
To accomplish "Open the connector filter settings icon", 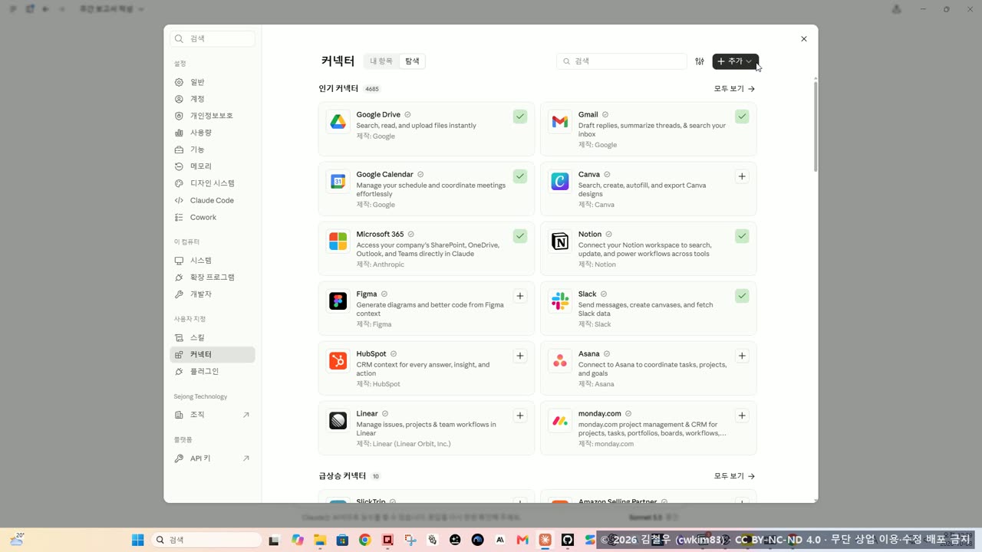I will click(x=700, y=61).
